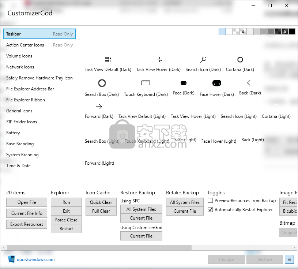The image size is (298, 269).
Task: Select the light checkerboard swatch without a letter
Action: [x=236, y=31]
